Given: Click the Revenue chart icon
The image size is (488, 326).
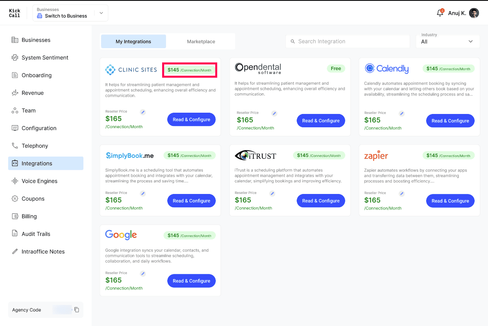Looking at the screenshot, I should tap(15, 93).
